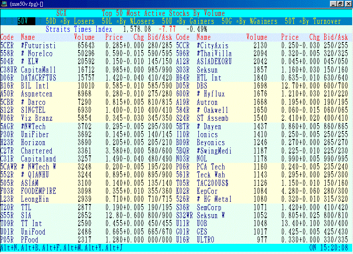
Task: Select the UOB stock name
Action: [202, 223]
